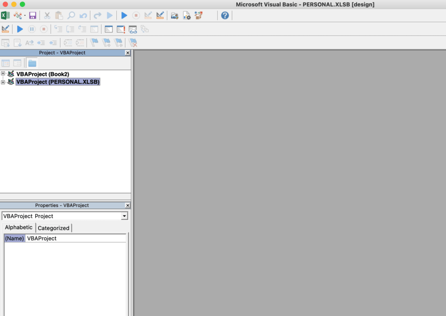
Task: Switch to the Alphabetic properties tab
Action: (18, 227)
